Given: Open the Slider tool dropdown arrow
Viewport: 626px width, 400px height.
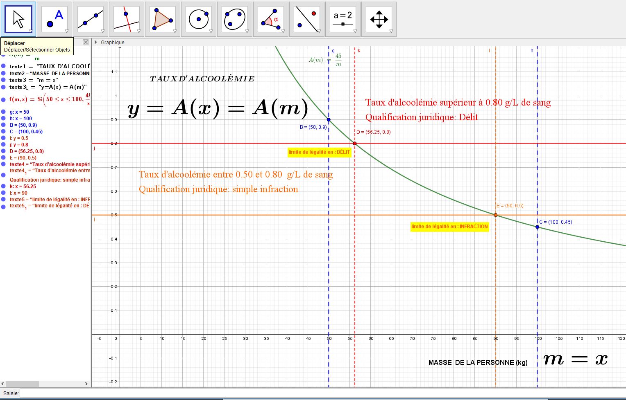Looking at the screenshot, I should tap(355, 31).
